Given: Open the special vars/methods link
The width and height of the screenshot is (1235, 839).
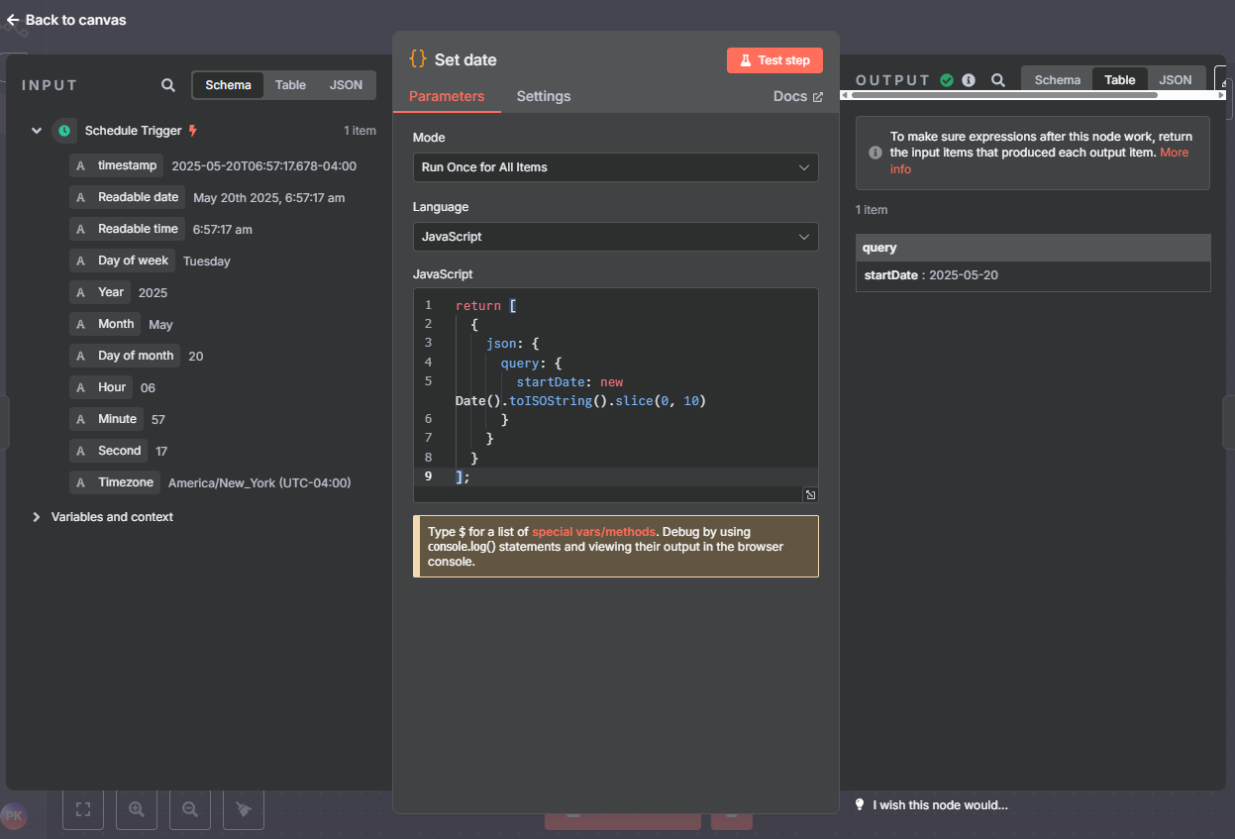Looking at the screenshot, I should (593, 532).
